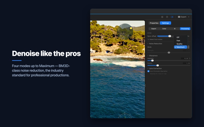
Task: Click the help question mark icon
Action: 167,17
